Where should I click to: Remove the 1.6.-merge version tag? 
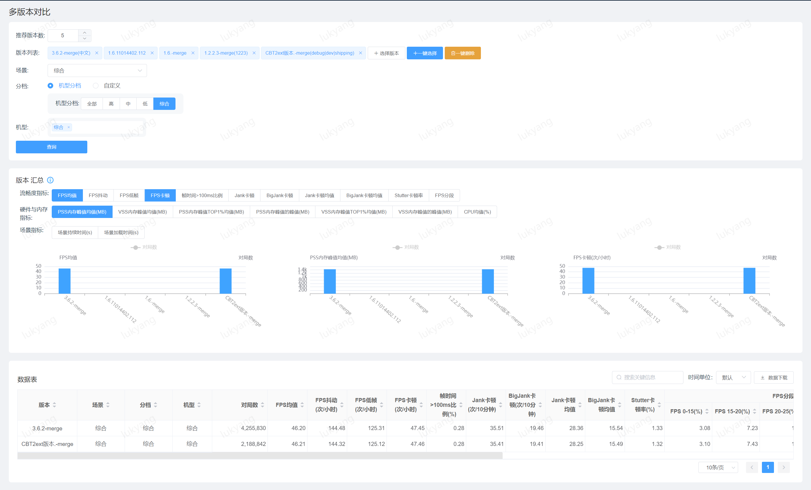point(193,53)
